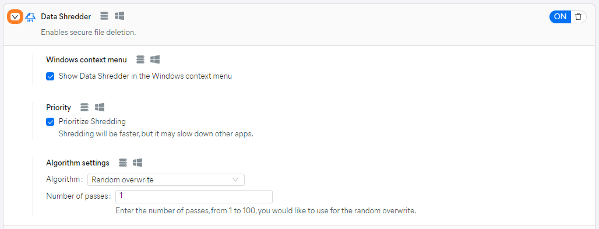Click the Data Shredder title text
This screenshot has height=229, width=599.
pos(66,16)
